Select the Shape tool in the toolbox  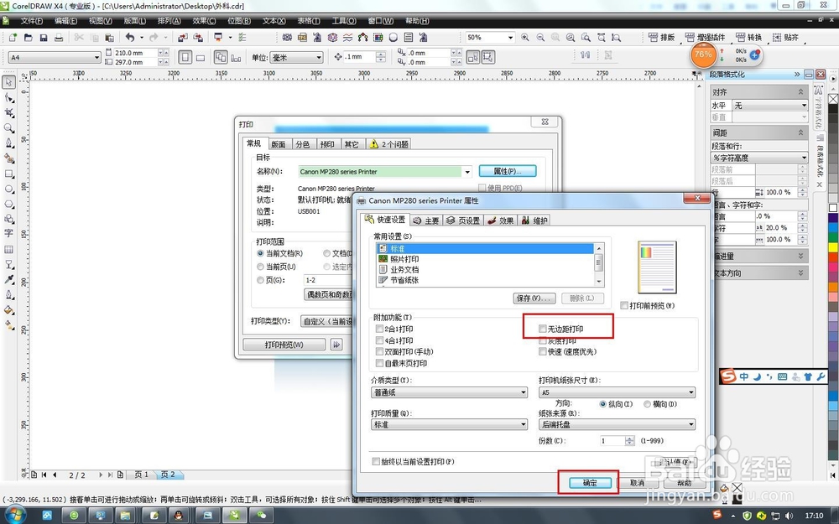(x=9, y=97)
